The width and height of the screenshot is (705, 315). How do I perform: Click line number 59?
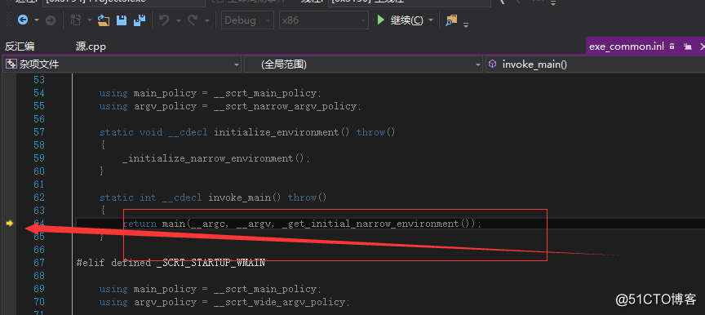point(39,158)
